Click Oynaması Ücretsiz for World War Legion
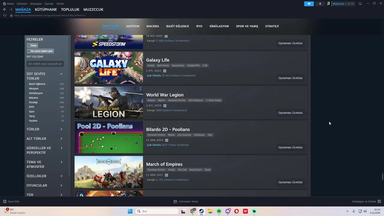Screen dimensions: 384x216 click(290, 113)
